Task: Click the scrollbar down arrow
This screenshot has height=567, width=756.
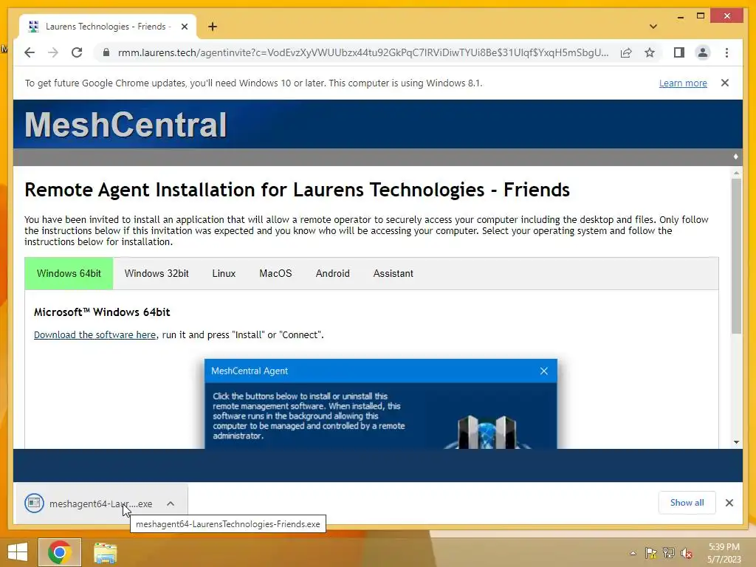Action: pyautogui.click(x=736, y=442)
